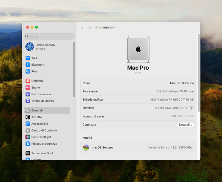
Task: Open Enrico Chessa ID Apple profile
Action: [44, 47]
